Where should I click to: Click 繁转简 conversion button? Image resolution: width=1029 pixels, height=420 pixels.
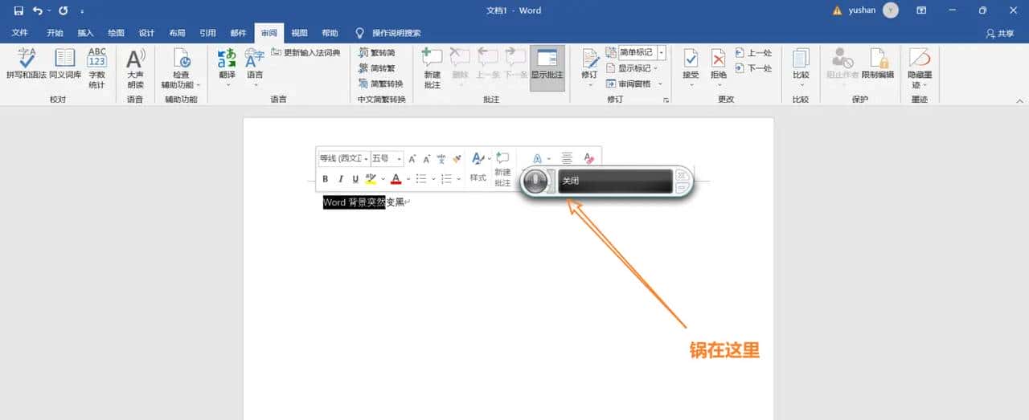pyautogui.click(x=376, y=53)
